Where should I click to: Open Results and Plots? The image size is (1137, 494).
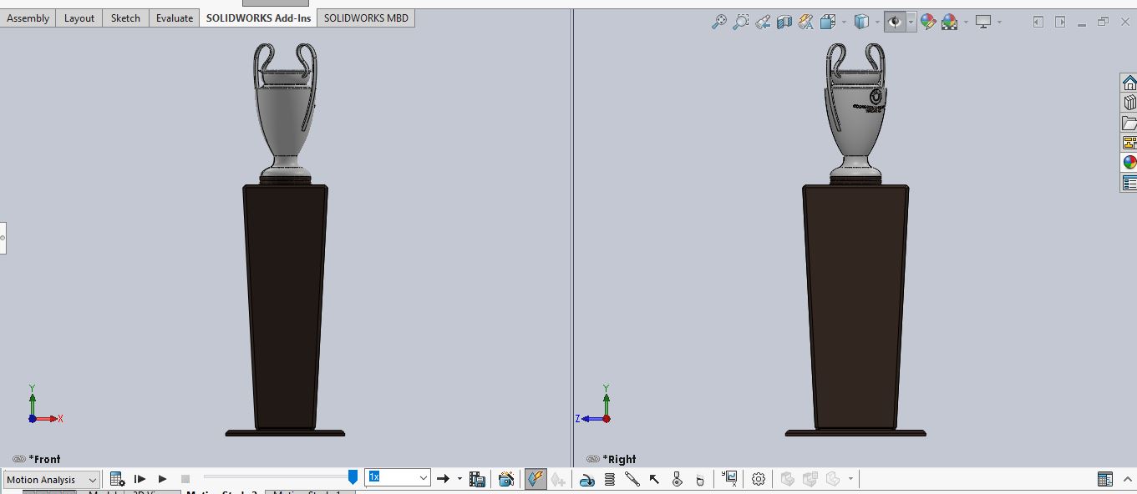(x=729, y=479)
